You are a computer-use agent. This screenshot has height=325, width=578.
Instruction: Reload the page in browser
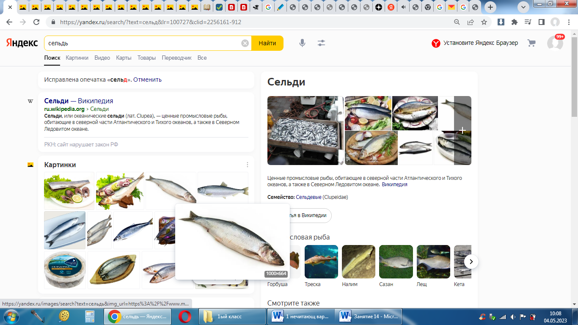point(36,22)
